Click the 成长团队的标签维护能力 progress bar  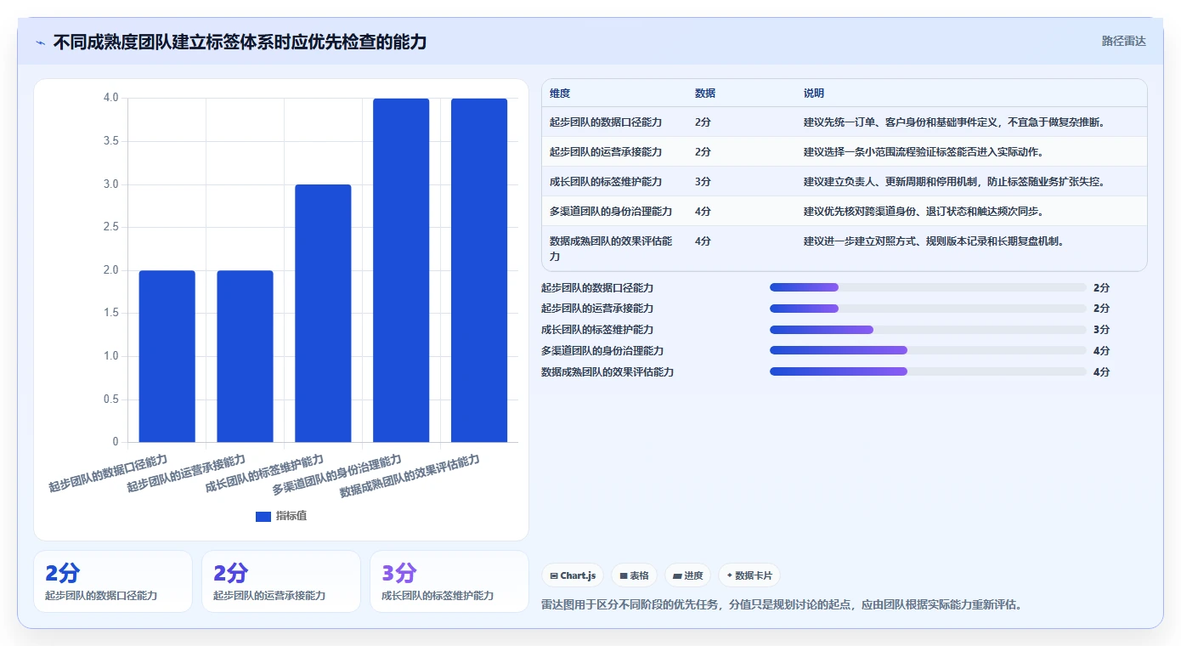(x=928, y=330)
